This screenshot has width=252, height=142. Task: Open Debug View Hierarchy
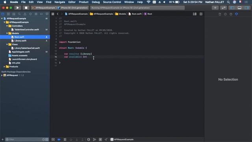pyautogui.click(x=89, y=139)
